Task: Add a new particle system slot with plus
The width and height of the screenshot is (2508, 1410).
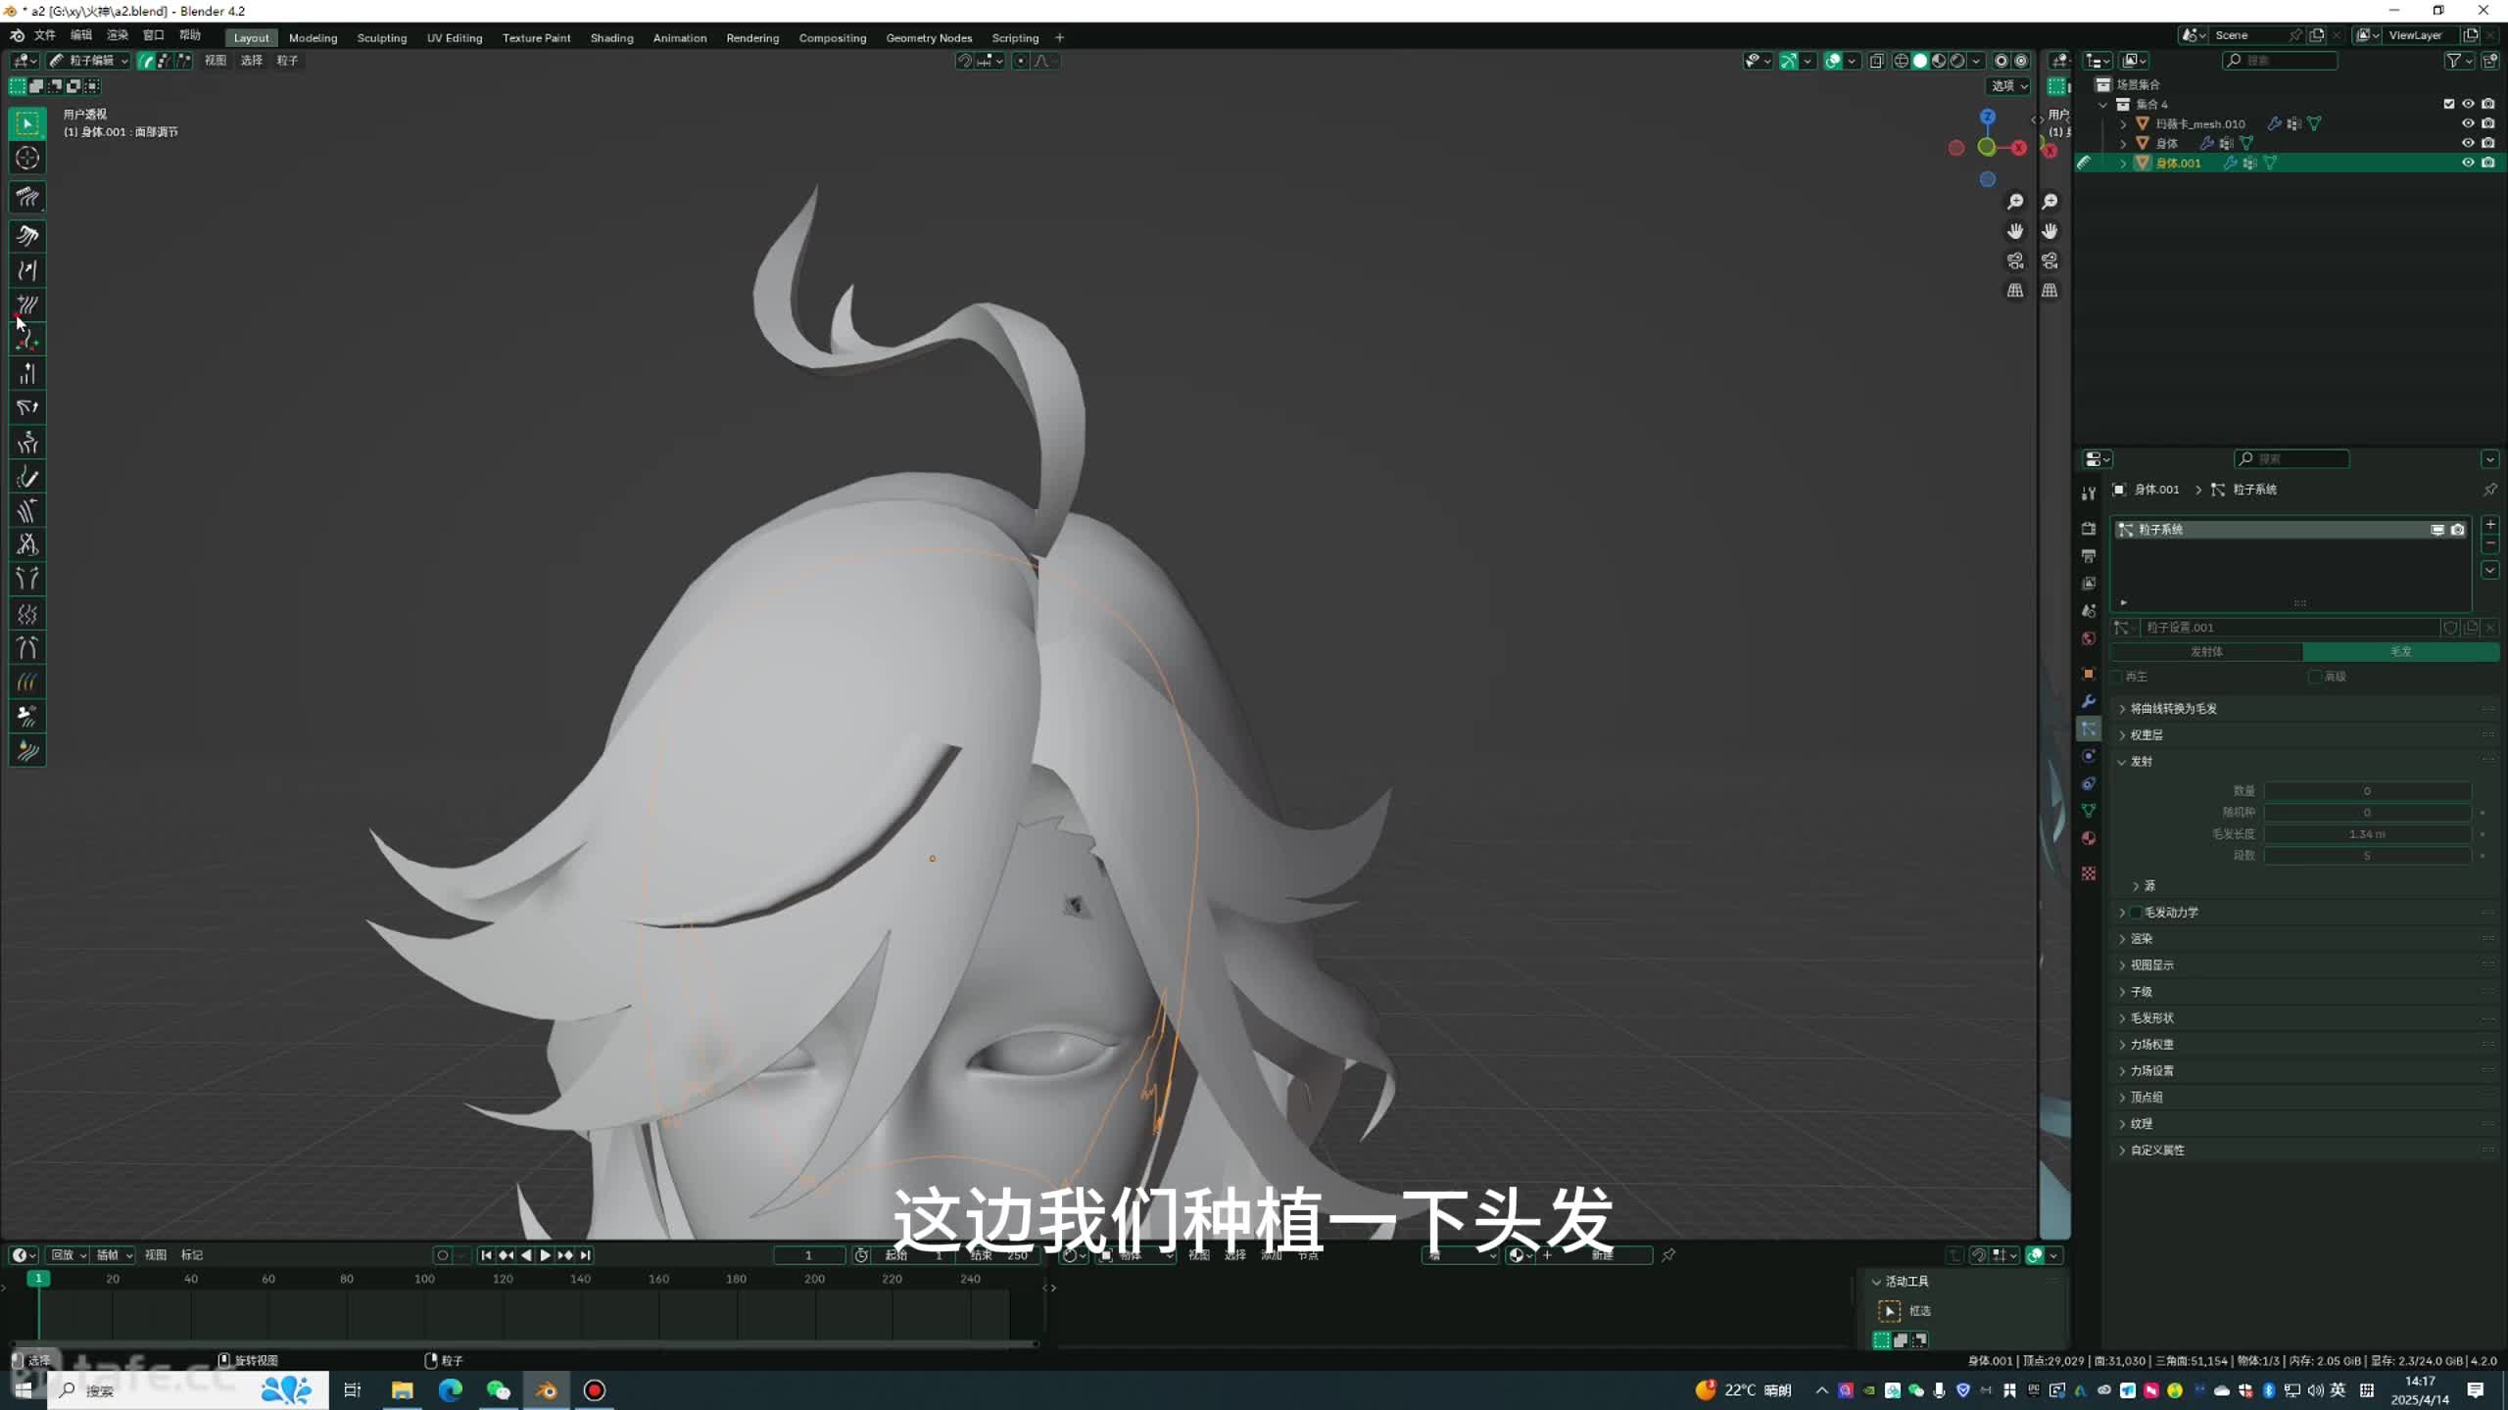Action: 2490,525
